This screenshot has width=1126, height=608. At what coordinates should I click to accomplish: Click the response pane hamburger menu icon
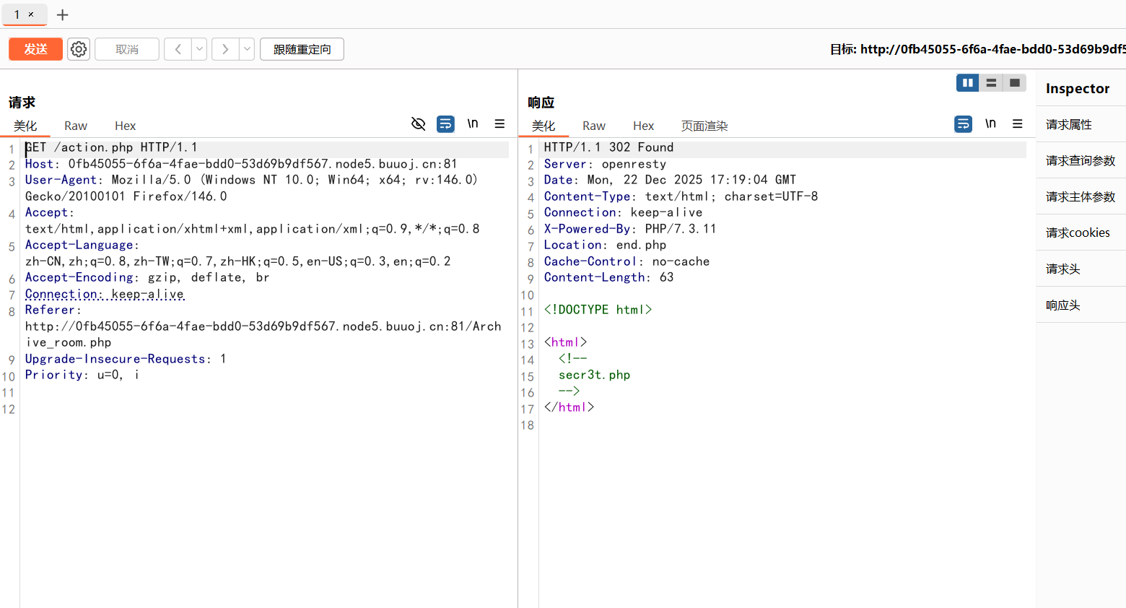[x=1018, y=123]
